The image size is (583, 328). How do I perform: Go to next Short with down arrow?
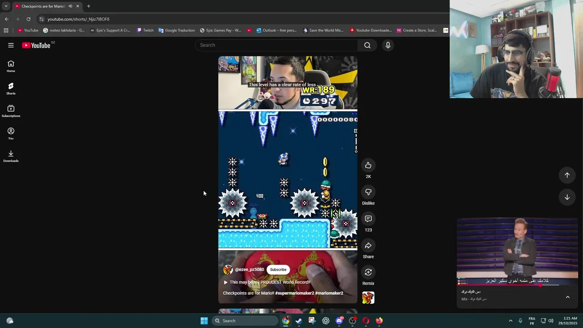567,197
